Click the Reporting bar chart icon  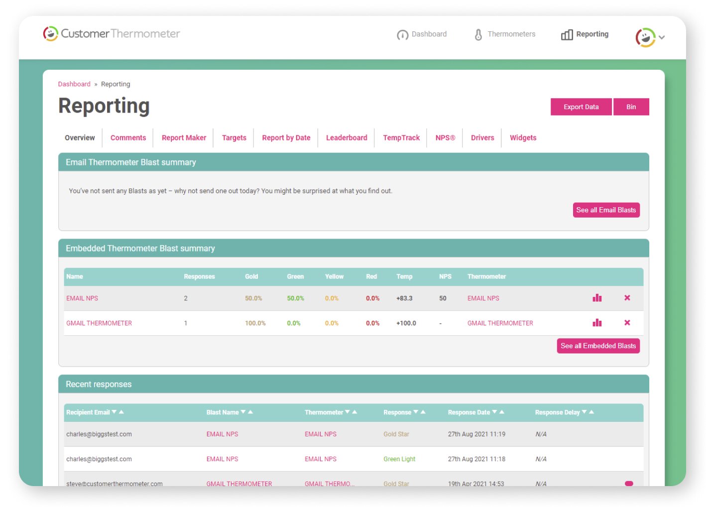pos(567,35)
